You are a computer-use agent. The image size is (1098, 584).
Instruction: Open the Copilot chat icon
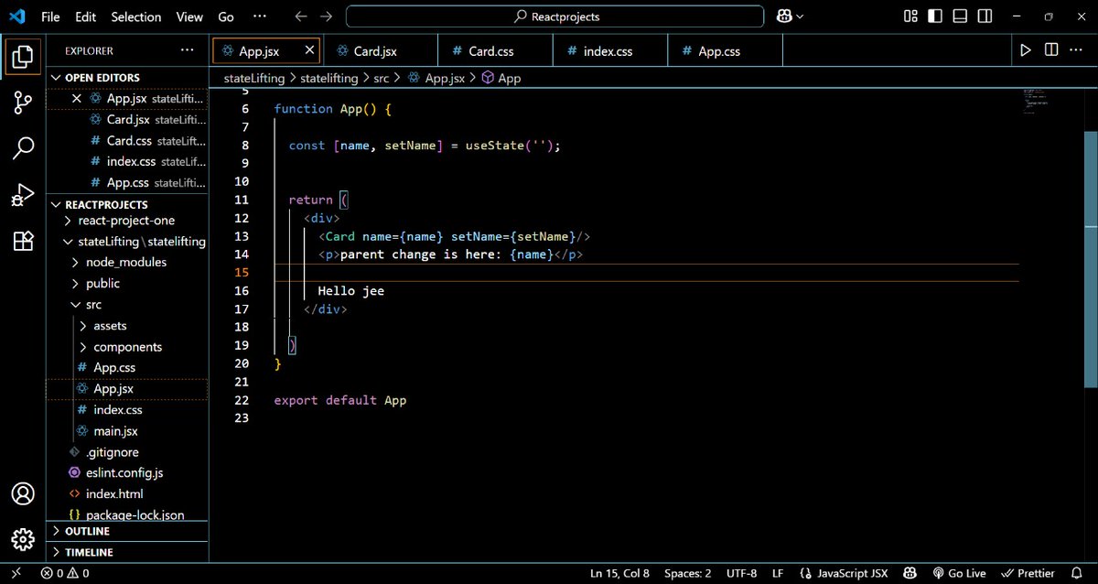(x=790, y=16)
